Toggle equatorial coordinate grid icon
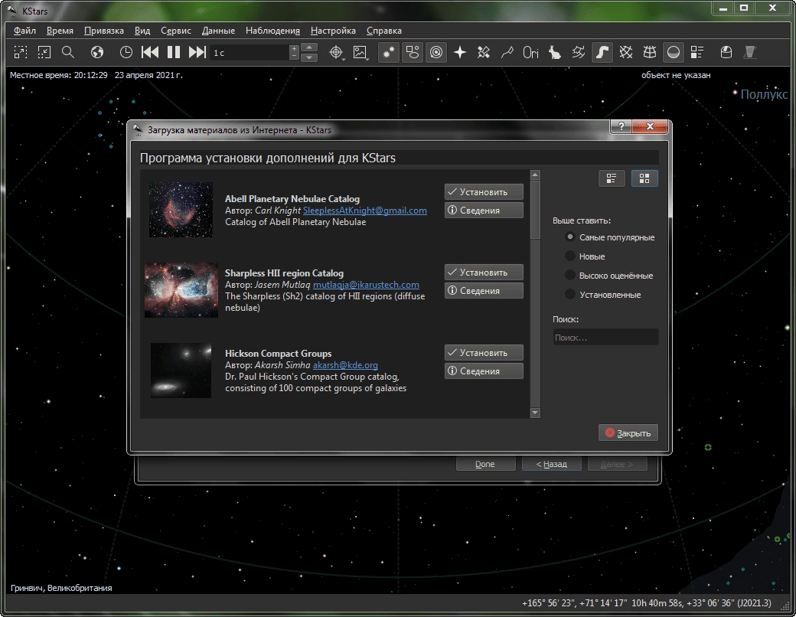The image size is (796, 617). point(626,52)
